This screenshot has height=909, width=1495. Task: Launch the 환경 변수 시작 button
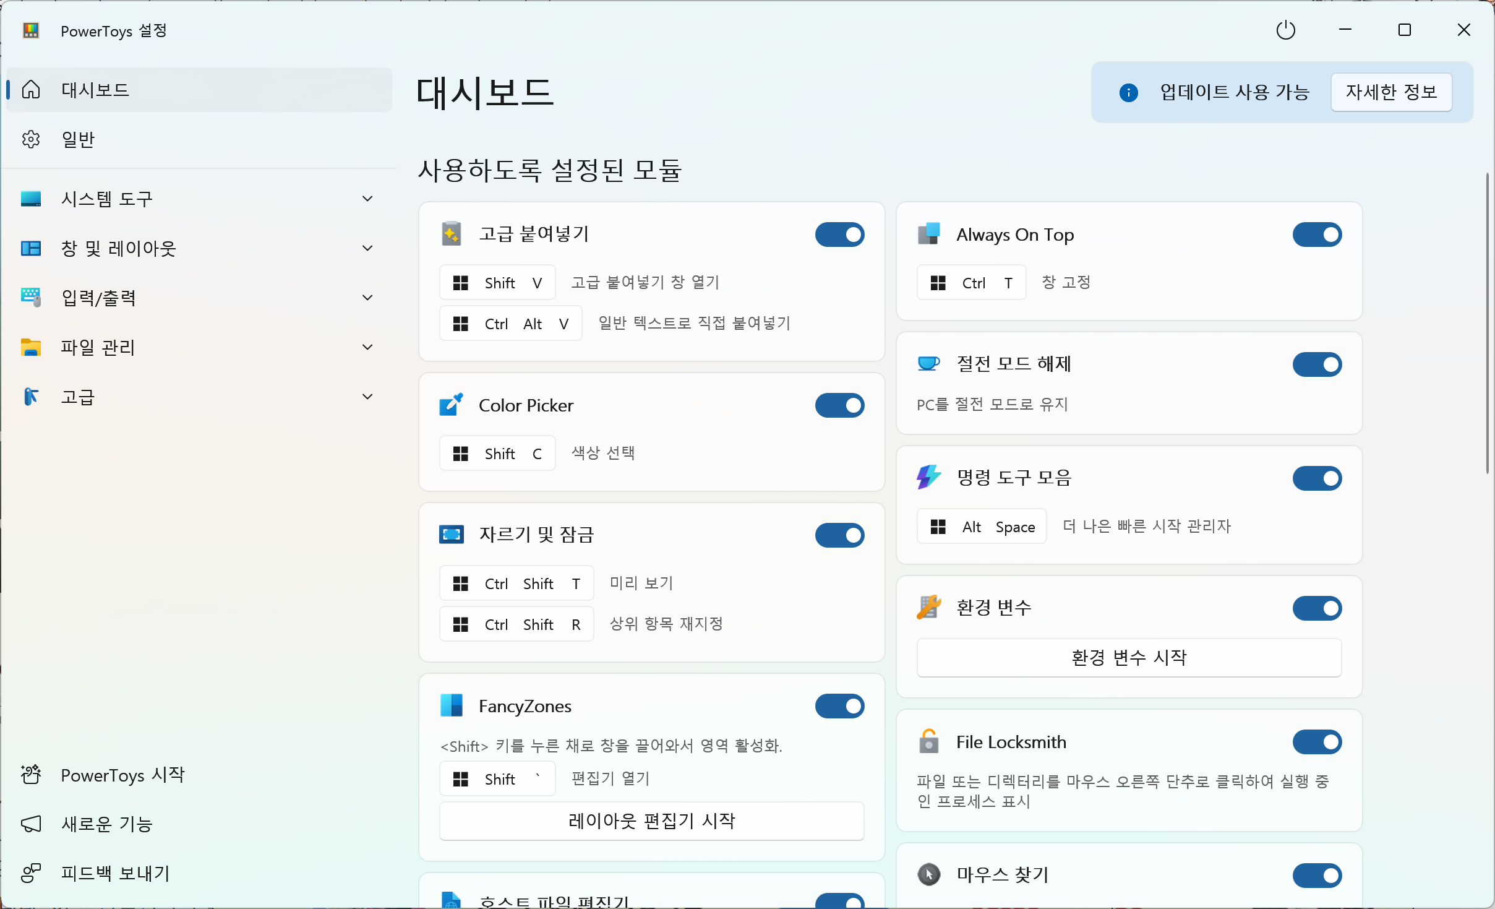coord(1129,658)
